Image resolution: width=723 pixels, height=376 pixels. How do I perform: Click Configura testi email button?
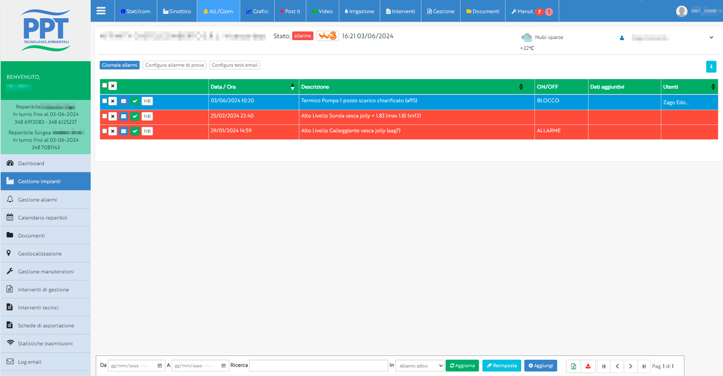[235, 65]
